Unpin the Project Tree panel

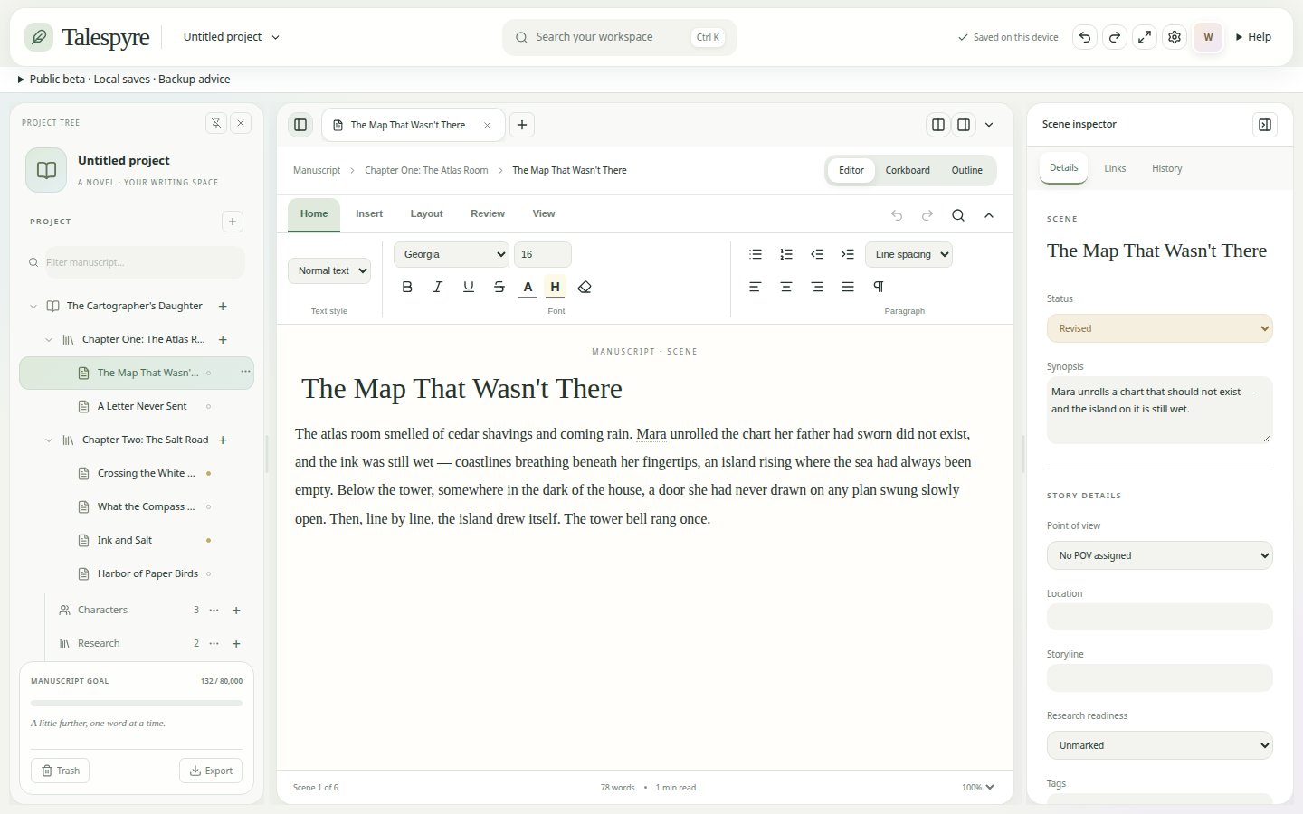click(x=216, y=123)
